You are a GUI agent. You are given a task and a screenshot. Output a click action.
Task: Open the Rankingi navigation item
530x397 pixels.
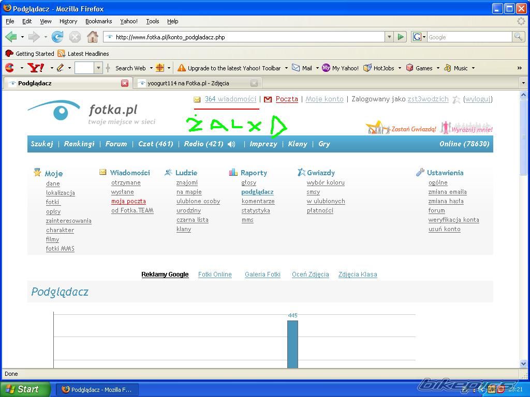[79, 144]
